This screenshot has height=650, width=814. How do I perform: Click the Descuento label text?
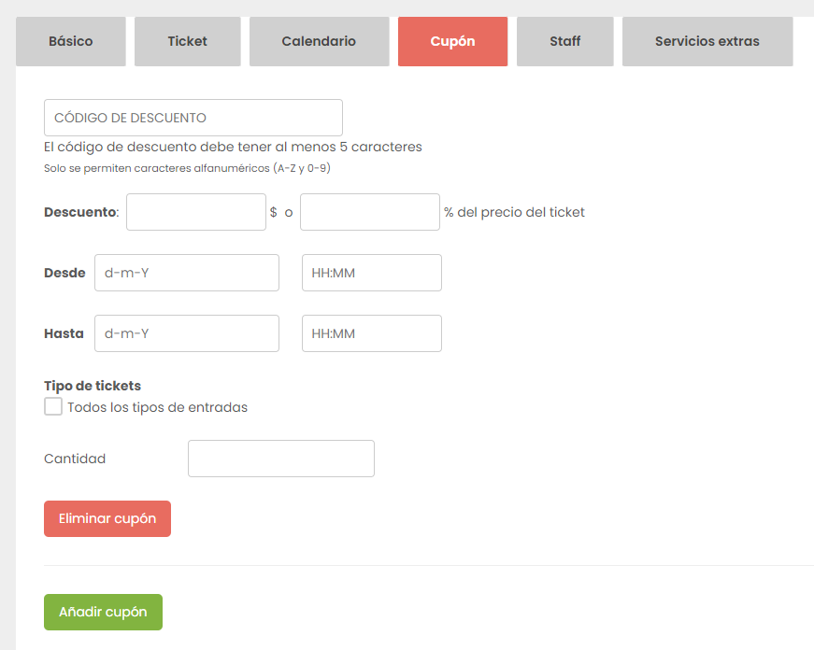click(x=81, y=212)
